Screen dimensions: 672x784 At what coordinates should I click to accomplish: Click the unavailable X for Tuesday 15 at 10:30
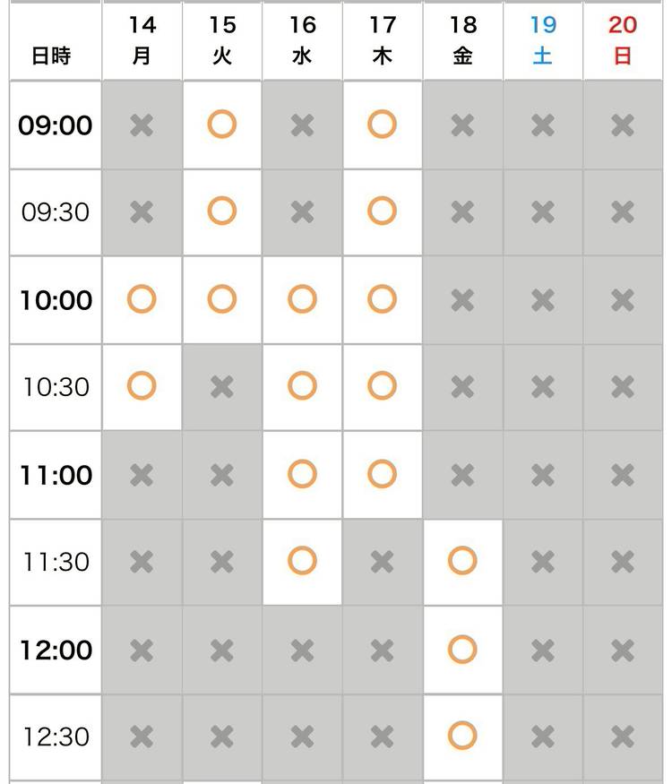click(x=221, y=386)
